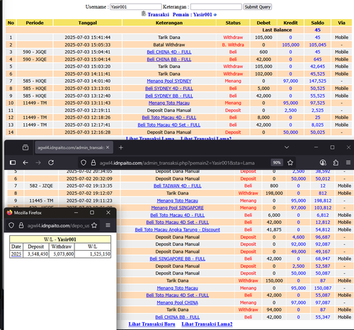Open the Firefox account profile icon
This screenshot has height=330, width=354.
323,163
